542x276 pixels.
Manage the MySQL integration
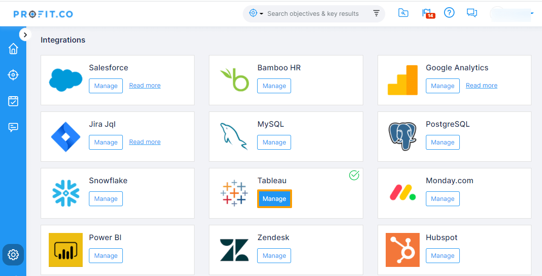click(x=274, y=142)
